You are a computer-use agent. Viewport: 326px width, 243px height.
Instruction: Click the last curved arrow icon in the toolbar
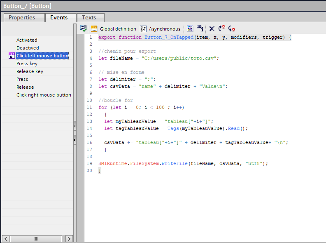coord(232,29)
